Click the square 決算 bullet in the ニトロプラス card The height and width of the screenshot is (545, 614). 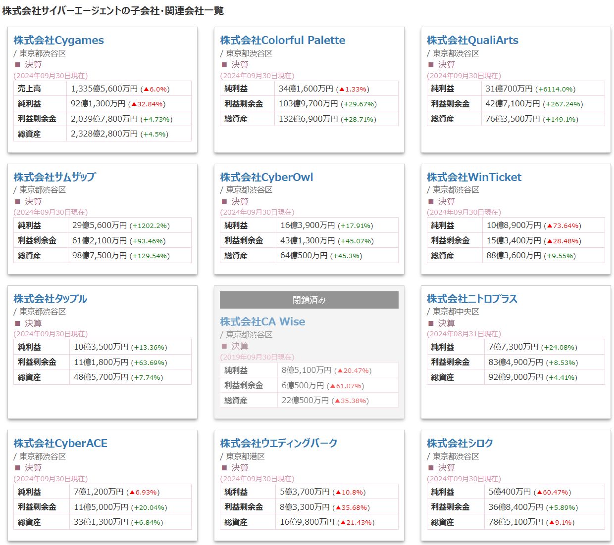[431, 323]
